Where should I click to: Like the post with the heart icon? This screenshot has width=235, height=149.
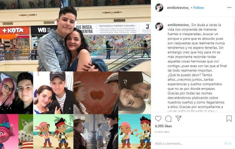(x=158, y=119)
